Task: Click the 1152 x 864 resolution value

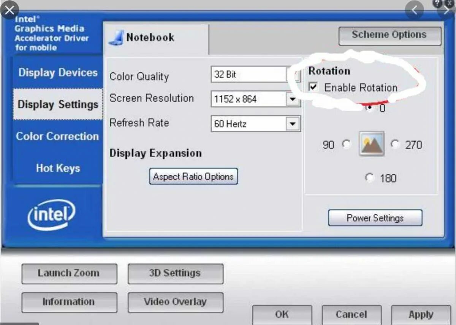Action: [235, 99]
